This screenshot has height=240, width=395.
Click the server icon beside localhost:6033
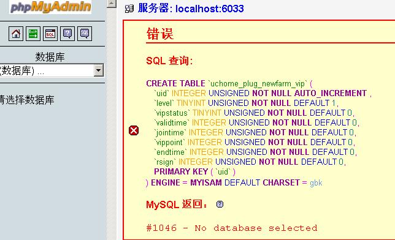point(129,9)
